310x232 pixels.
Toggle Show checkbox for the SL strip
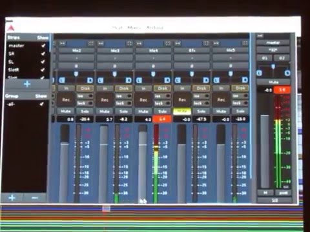tap(43, 62)
